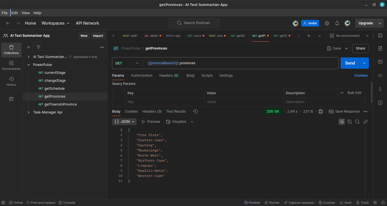The width and height of the screenshot is (387, 206).
Task: Open the No environment selector
Action: click(x=349, y=36)
